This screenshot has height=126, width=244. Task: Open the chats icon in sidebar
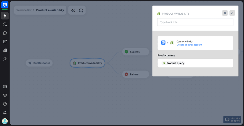[x=5, y=33]
